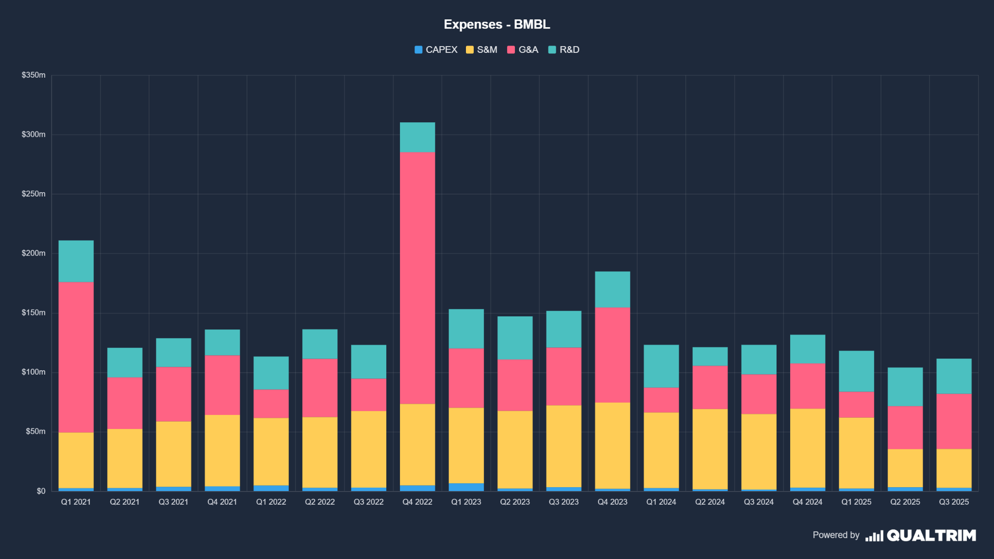This screenshot has height=559, width=994.
Task: Toggle the CAPEX legend swatch
Action: click(418, 49)
